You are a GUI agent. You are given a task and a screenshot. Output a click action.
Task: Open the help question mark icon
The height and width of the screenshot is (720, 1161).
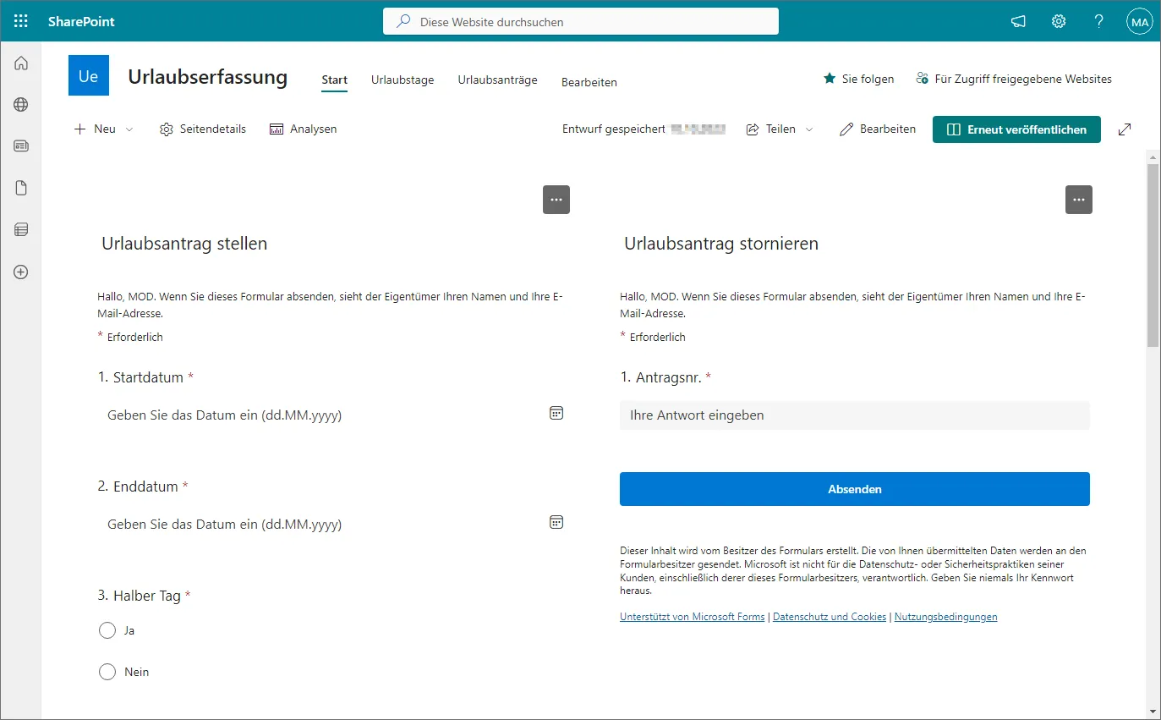point(1099,22)
